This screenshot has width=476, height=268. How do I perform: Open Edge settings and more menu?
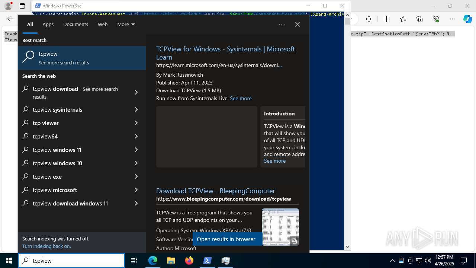point(452,19)
